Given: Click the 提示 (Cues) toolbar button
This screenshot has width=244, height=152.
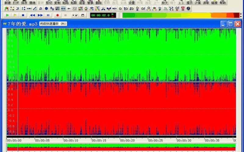Looking at the screenshot, I should 189,2.
